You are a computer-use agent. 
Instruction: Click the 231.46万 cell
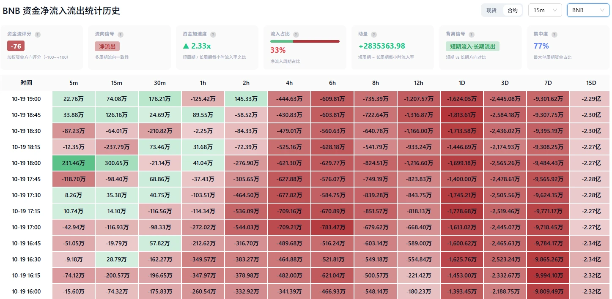coord(74,163)
